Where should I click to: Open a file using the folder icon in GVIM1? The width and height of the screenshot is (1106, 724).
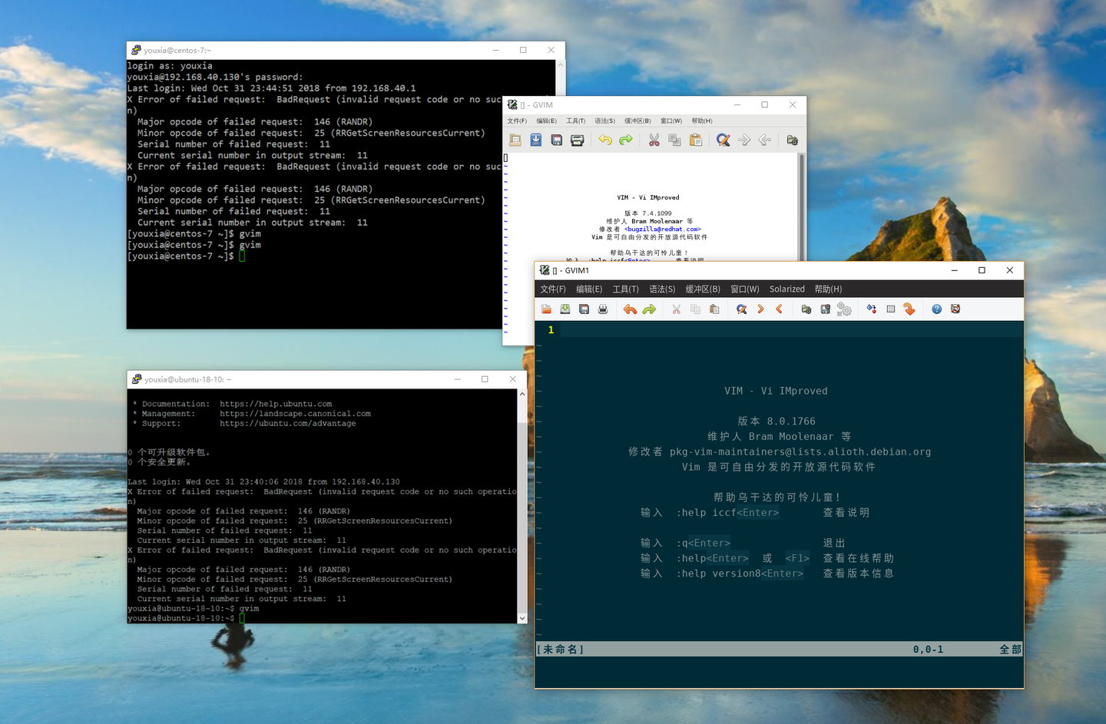pos(546,309)
